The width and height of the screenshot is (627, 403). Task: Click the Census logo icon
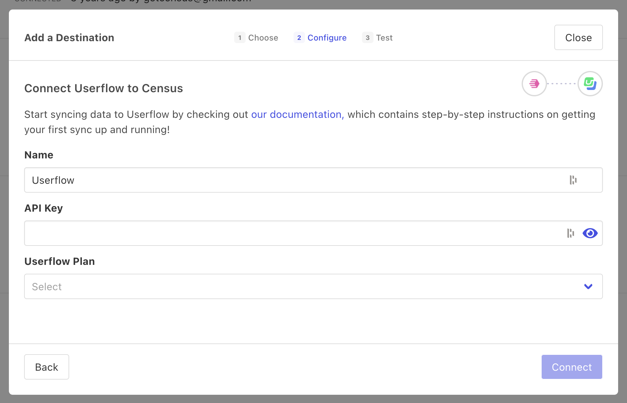click(x=590, y=83)
